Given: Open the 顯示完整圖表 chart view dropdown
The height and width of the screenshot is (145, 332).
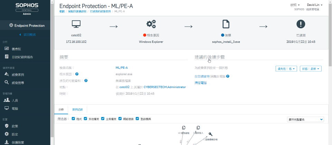Looking at the screenshot, I should click(x=305, y=119).
